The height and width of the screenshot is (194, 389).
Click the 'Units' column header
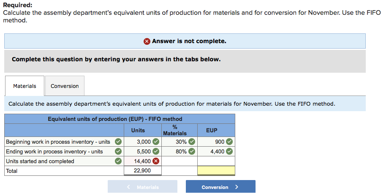point(138,130)
